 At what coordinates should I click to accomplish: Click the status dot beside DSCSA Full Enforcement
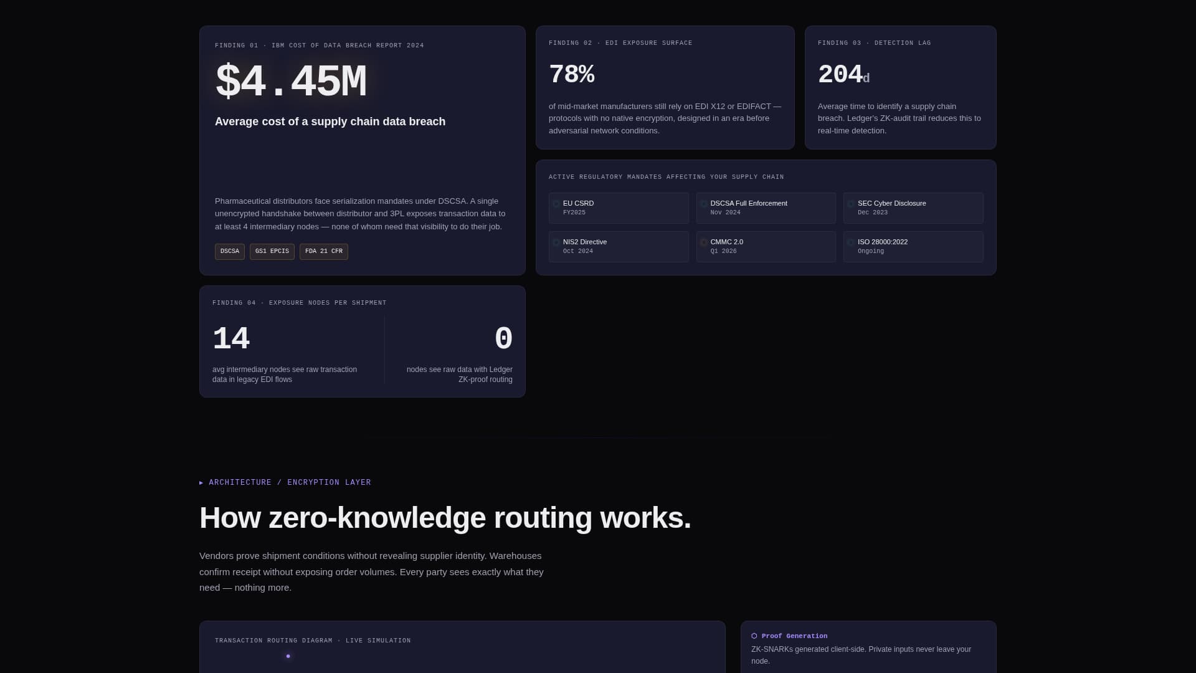tap(704, 204)
